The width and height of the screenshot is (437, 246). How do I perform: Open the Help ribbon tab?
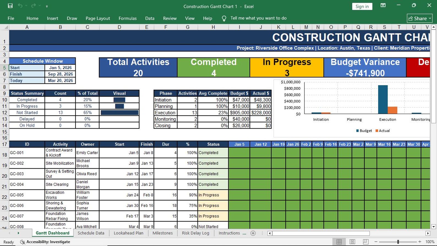coord(207,18)
